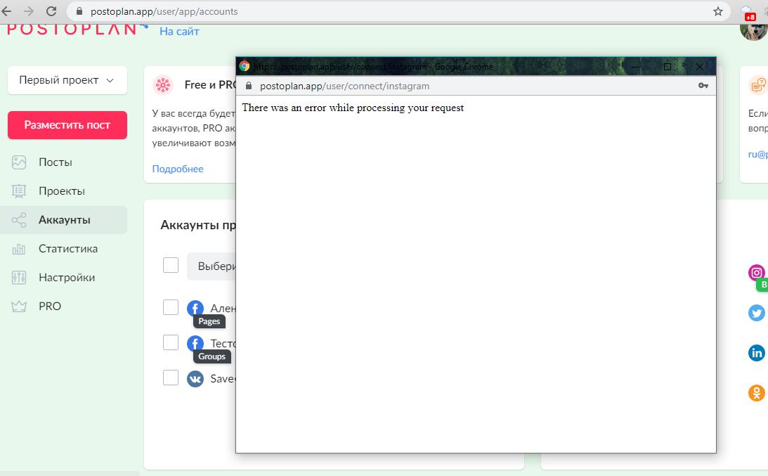The width and height of the screenshot is (768, 476).
Task: Follow the Подробнее link
Action: (178, 169)
